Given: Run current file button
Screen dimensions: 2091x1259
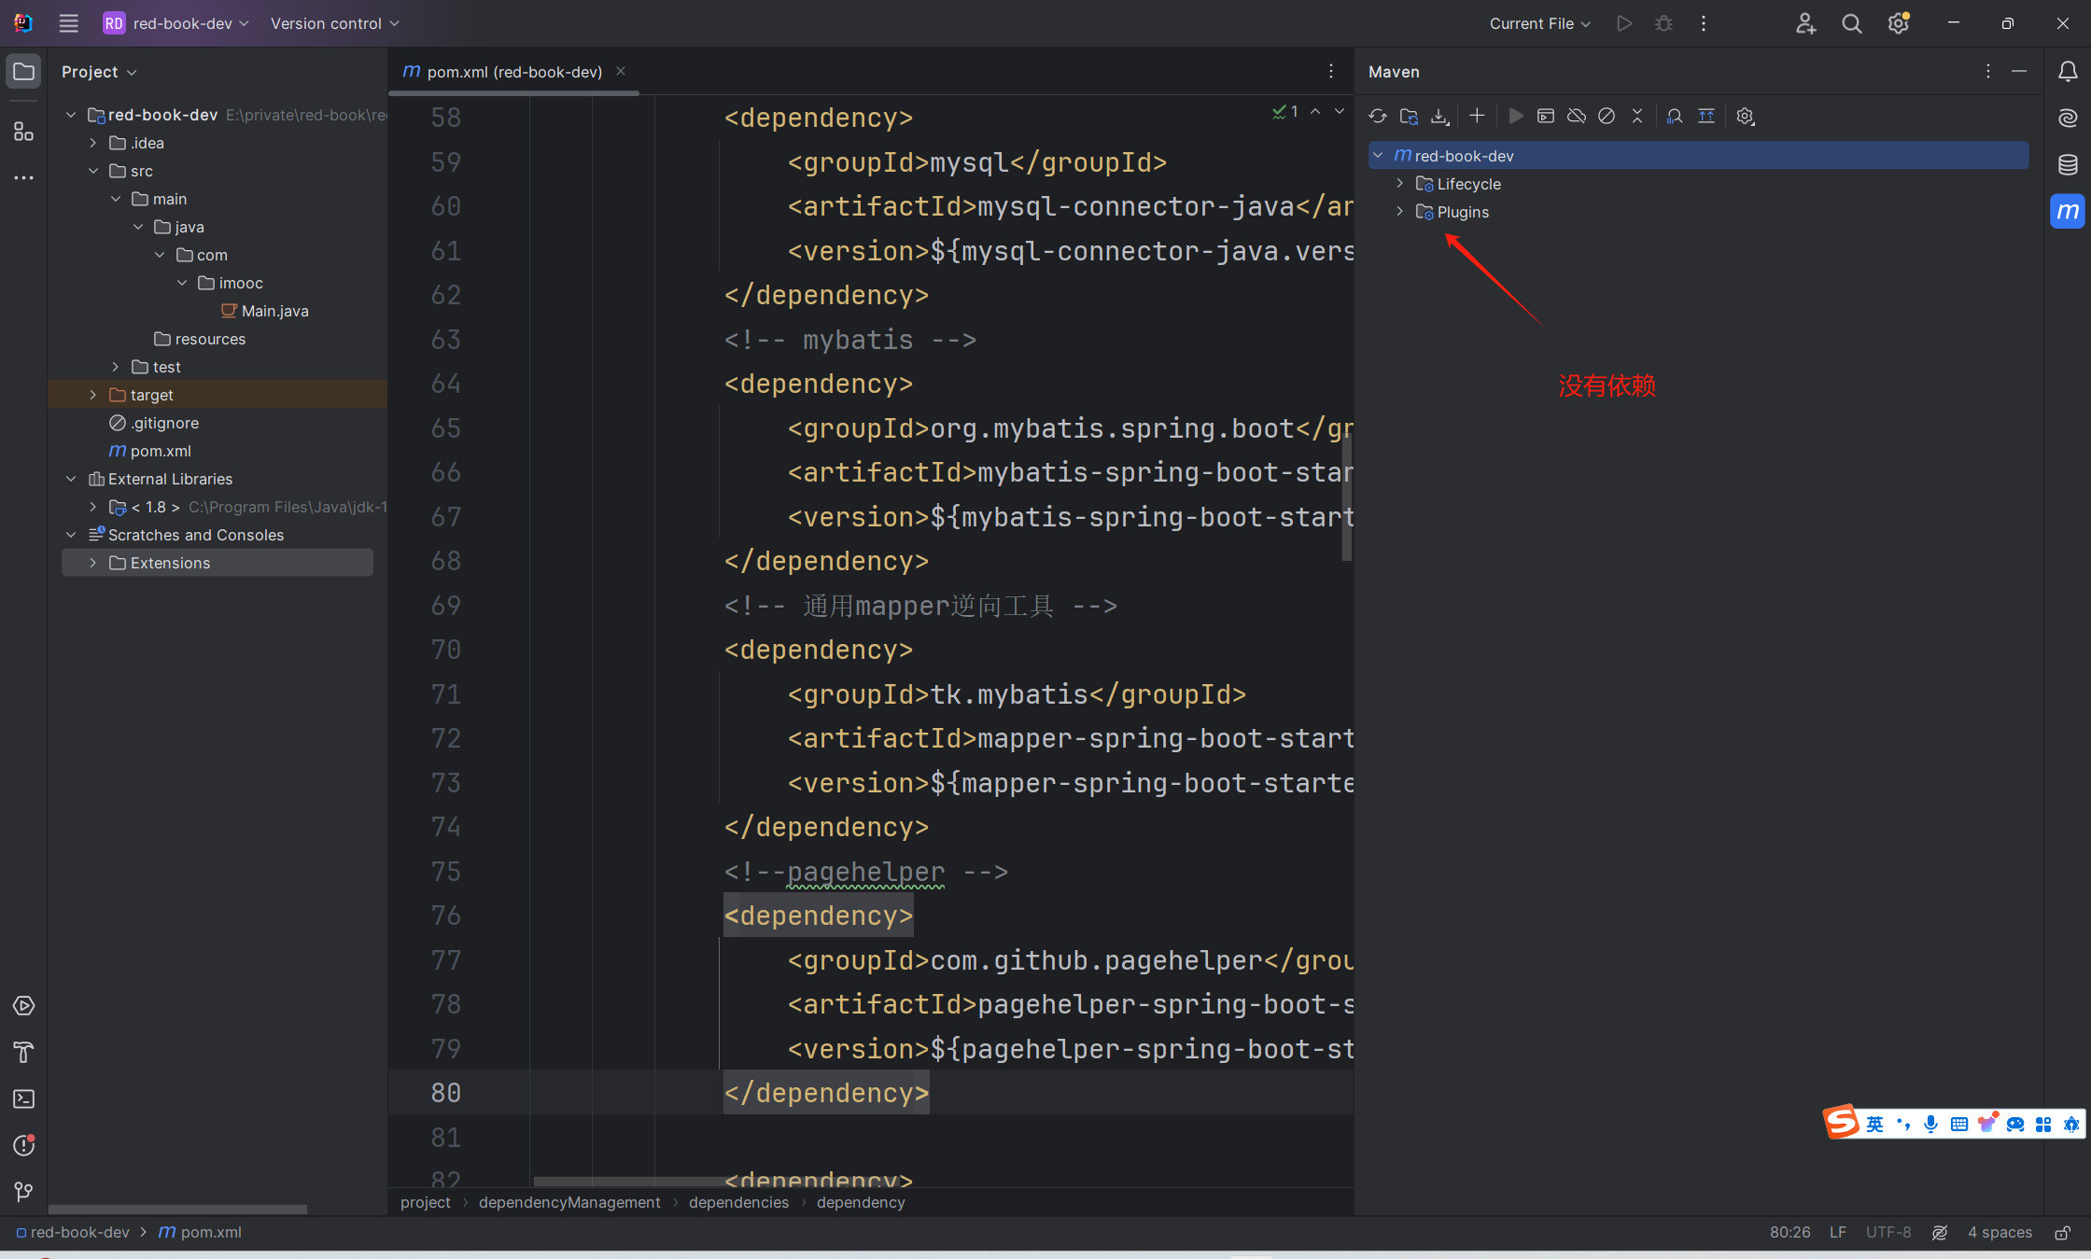Looking at the screenshot, I should click(x=1624, y=23).
